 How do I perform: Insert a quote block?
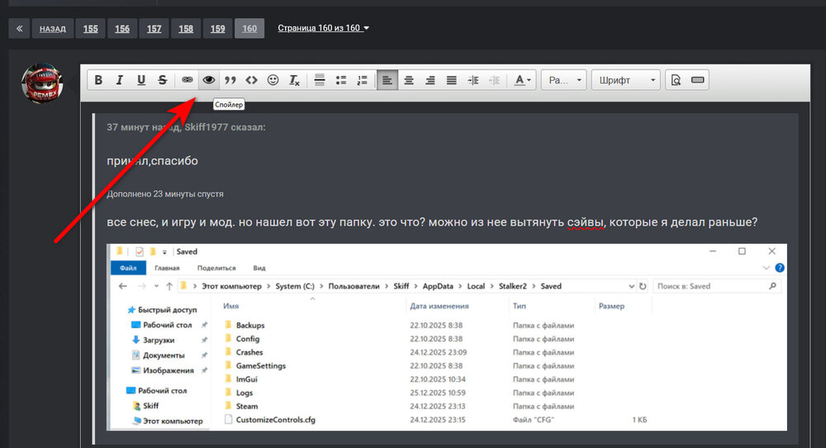(x=230, y=80)
